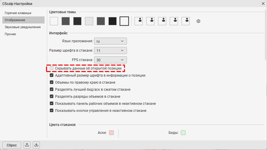
Task: Open color theme settings gear
Action: 198,21
